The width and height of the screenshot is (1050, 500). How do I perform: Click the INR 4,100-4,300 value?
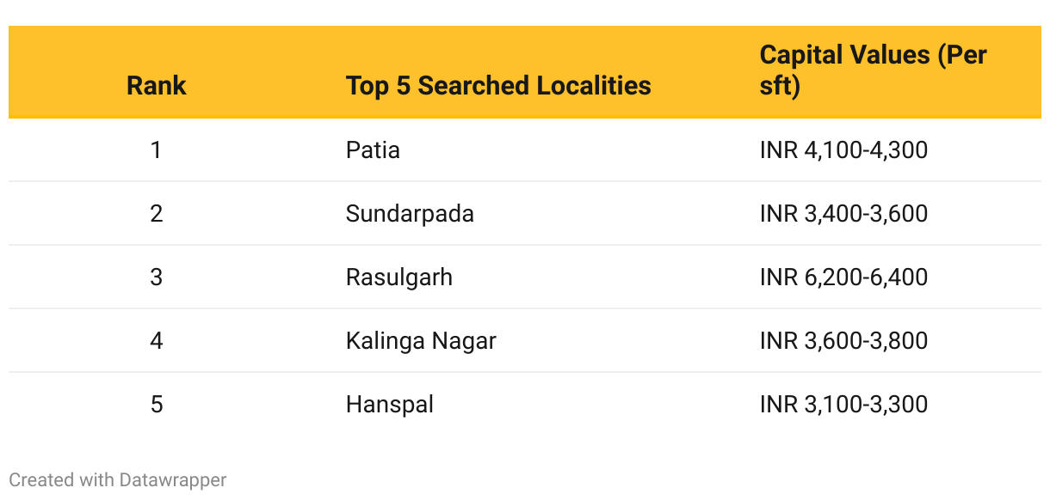(x=843, y=150)
